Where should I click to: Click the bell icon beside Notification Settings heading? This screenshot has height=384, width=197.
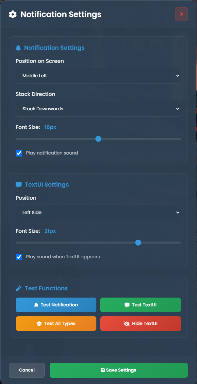coord(18,48)
